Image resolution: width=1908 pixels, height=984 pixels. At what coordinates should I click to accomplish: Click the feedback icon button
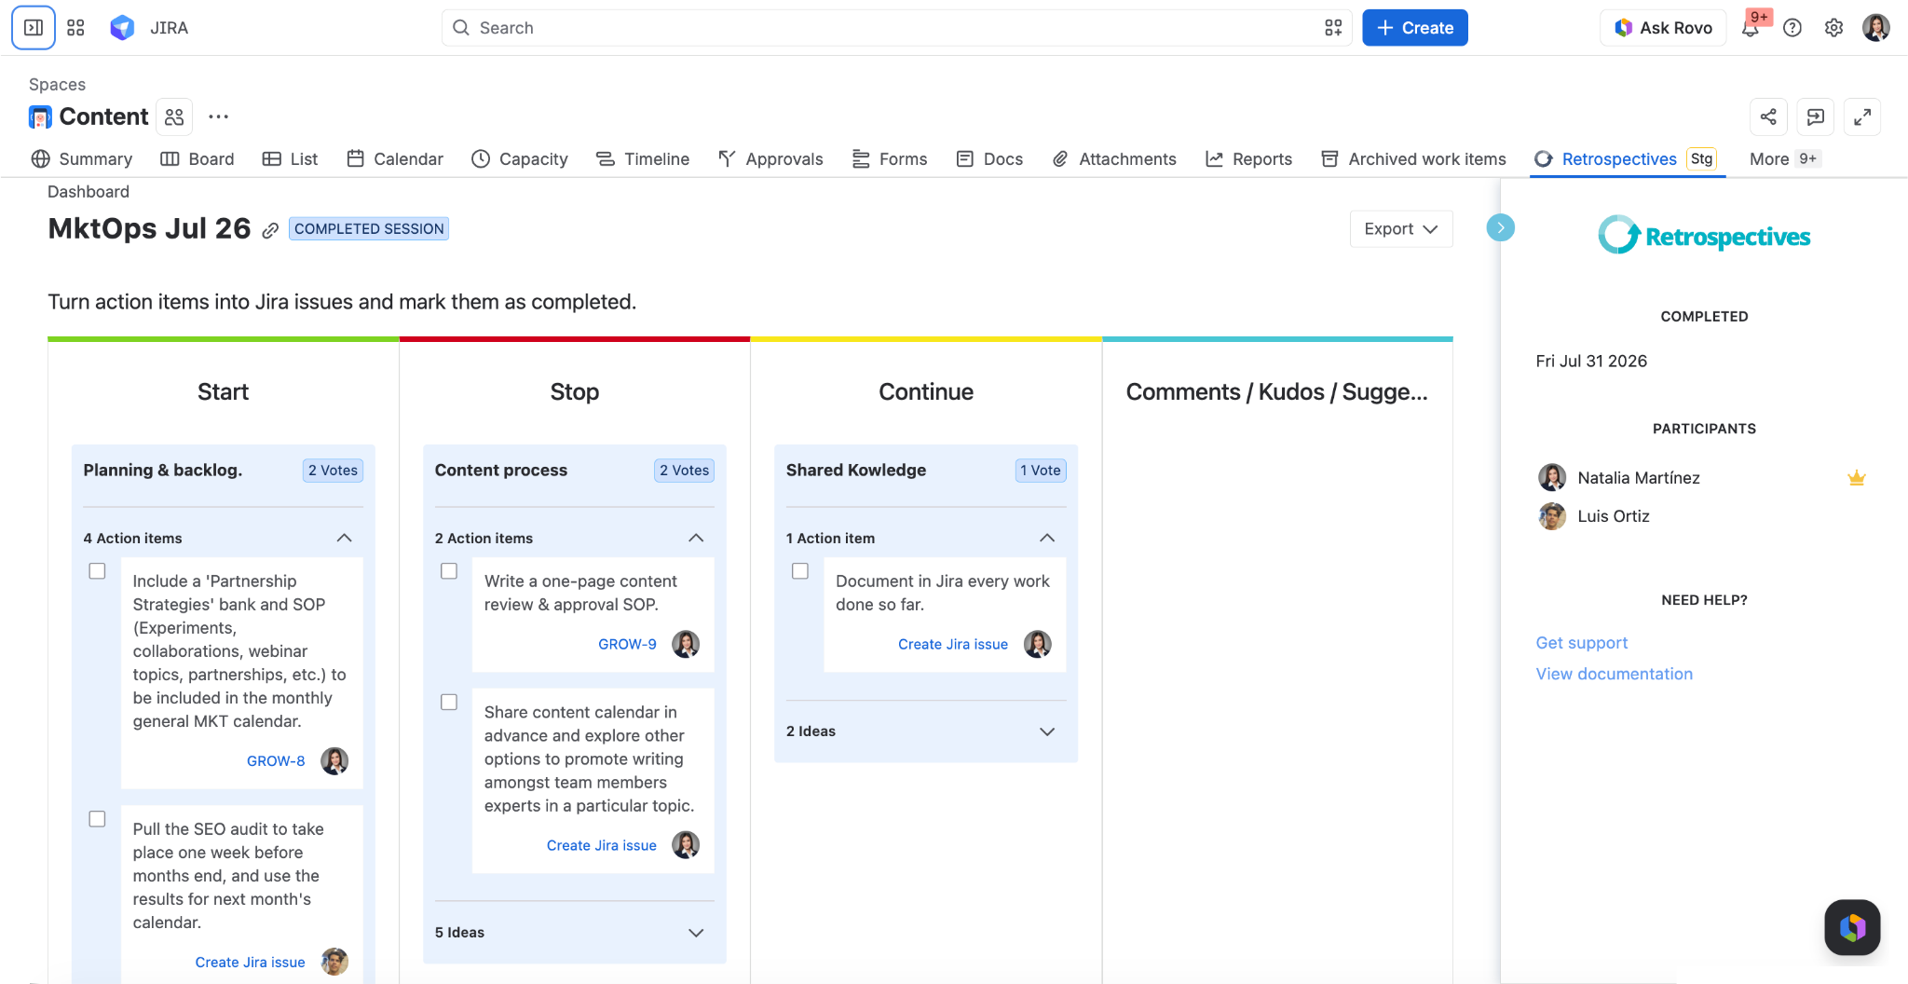tap(1816, 116)
